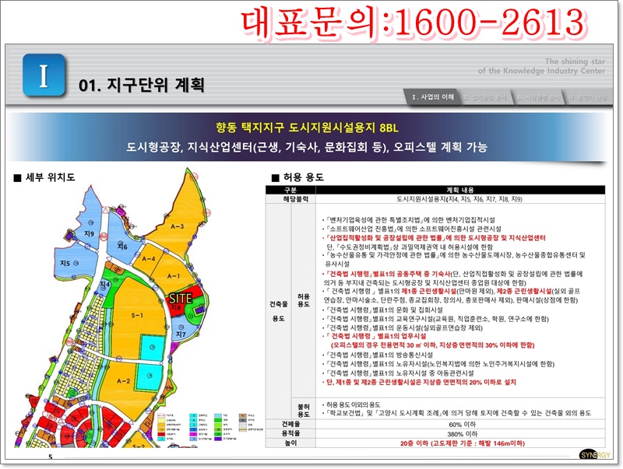The image size is (623, 469).
Task: Click the red line about '도시형공장 및 지식산업센터'
Action: pos(434,238)
